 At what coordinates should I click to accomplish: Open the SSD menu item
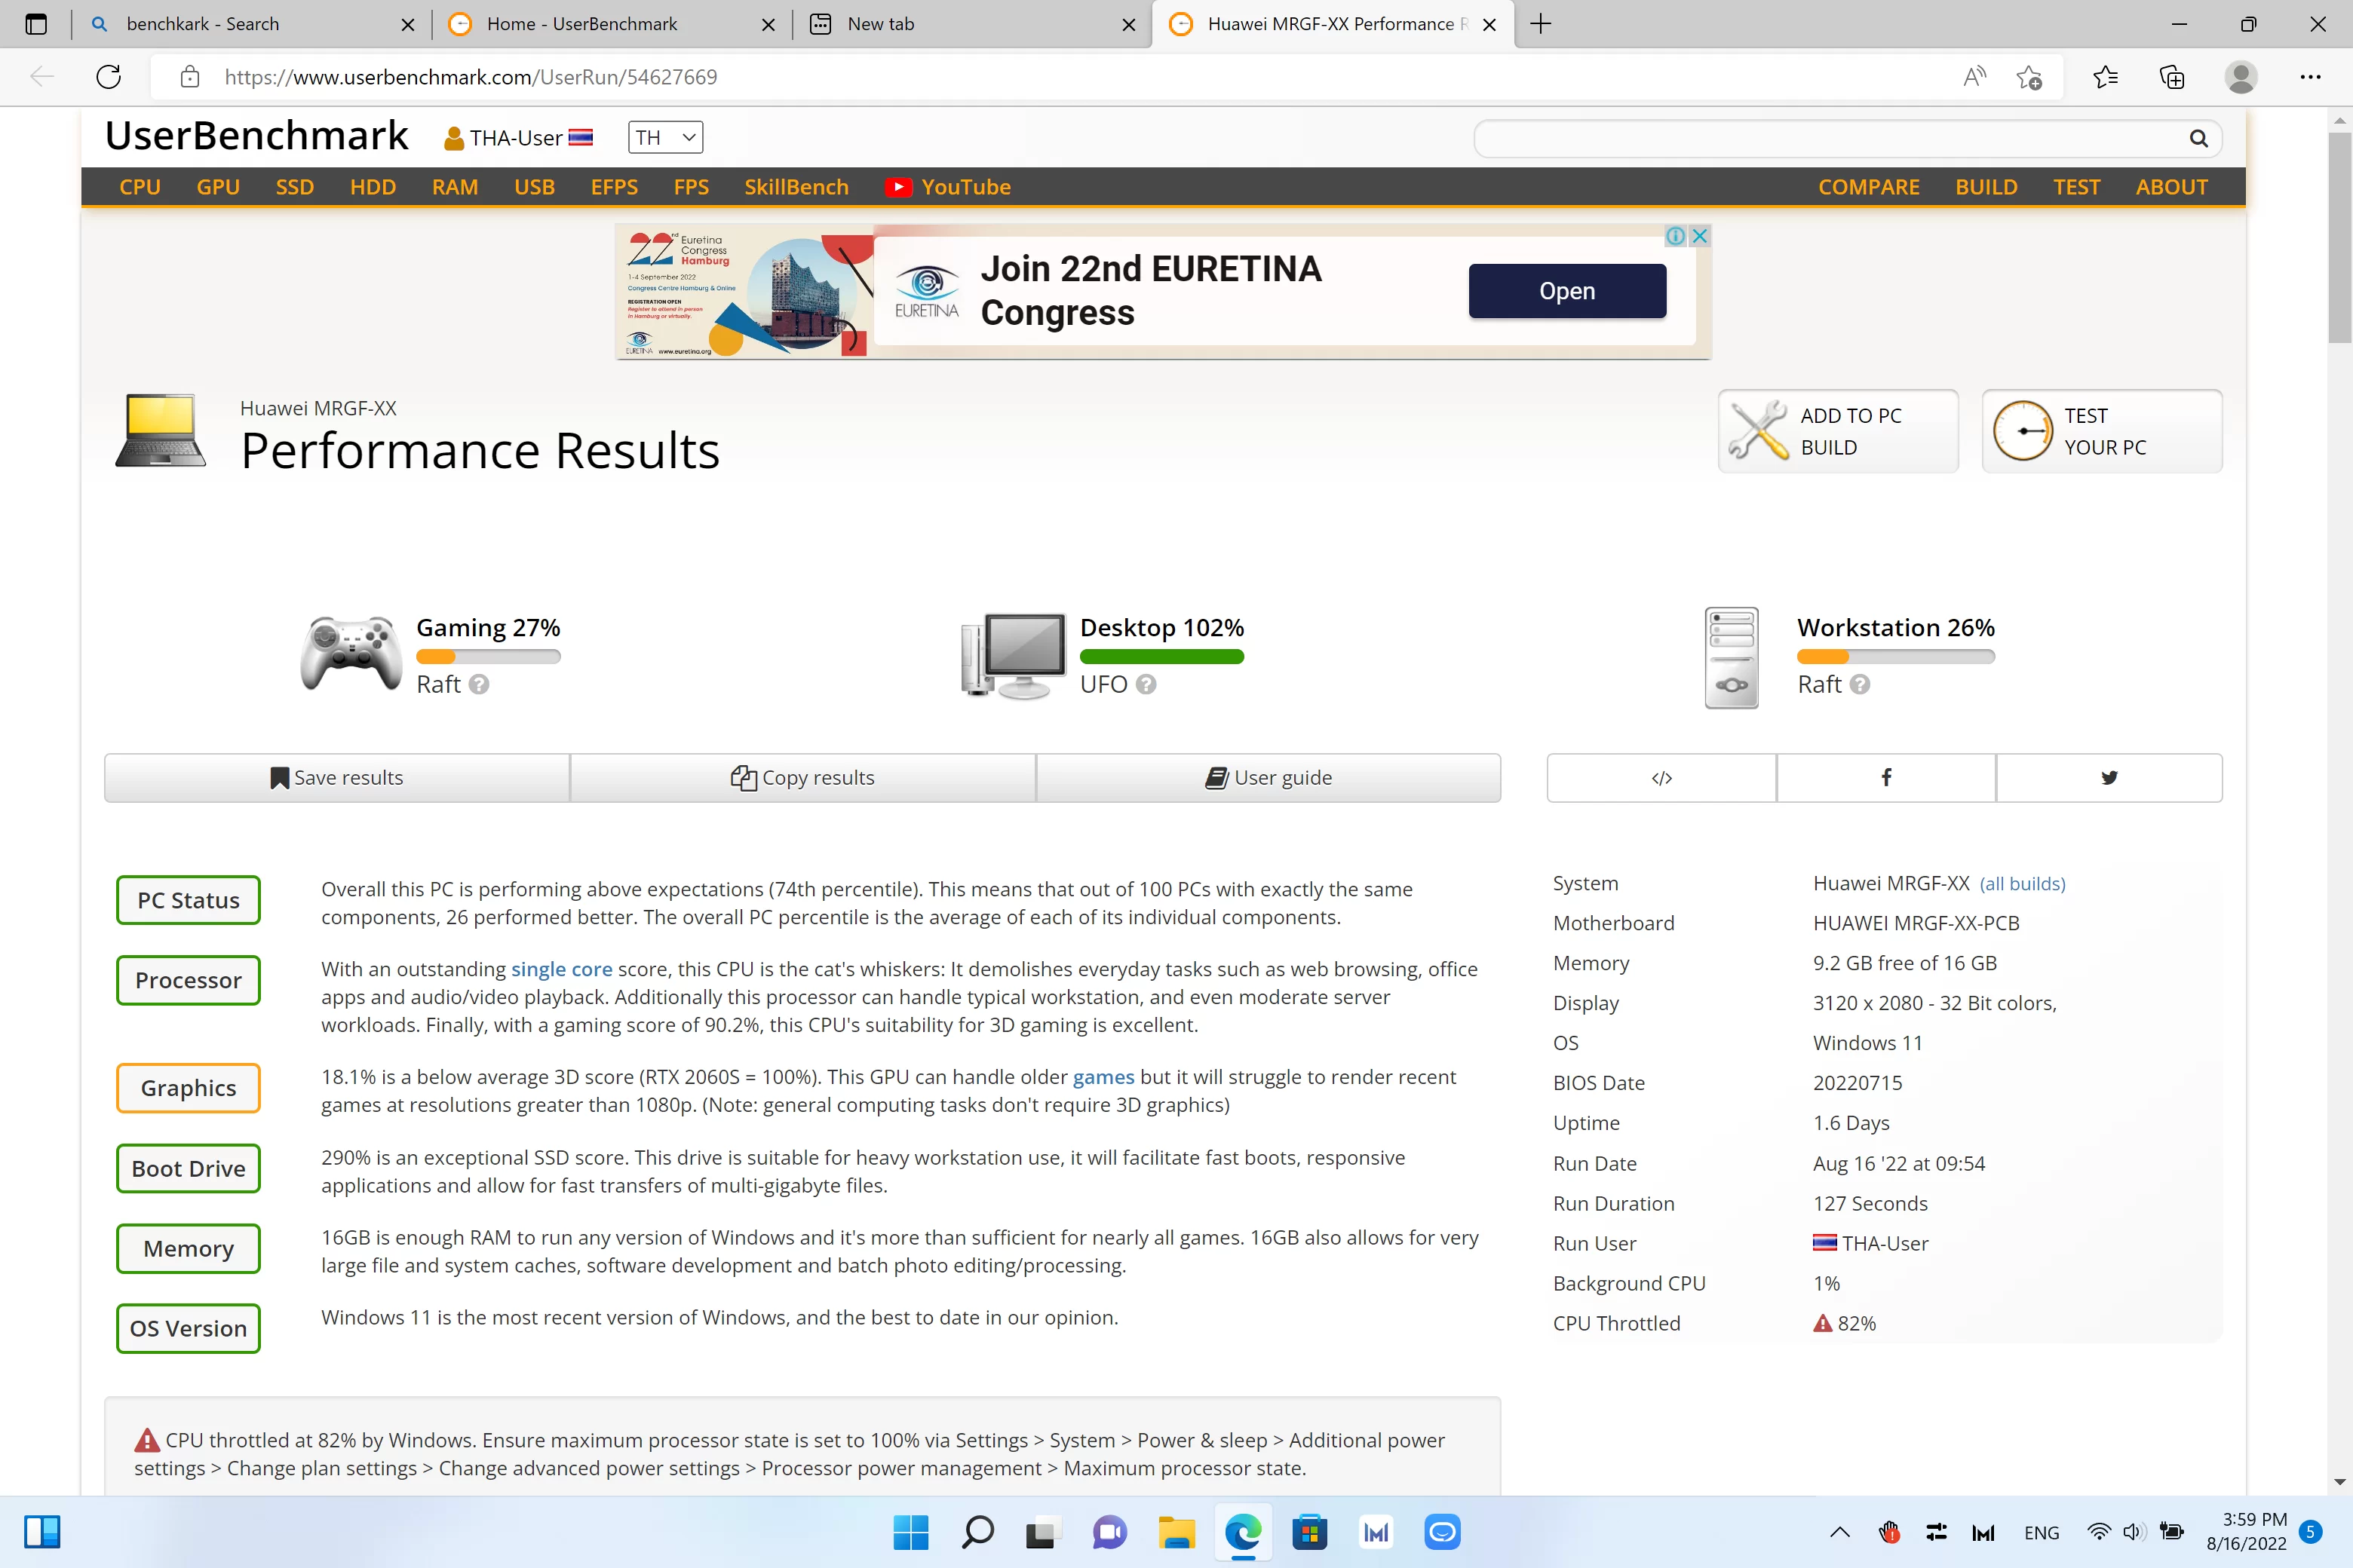(294, 187)
